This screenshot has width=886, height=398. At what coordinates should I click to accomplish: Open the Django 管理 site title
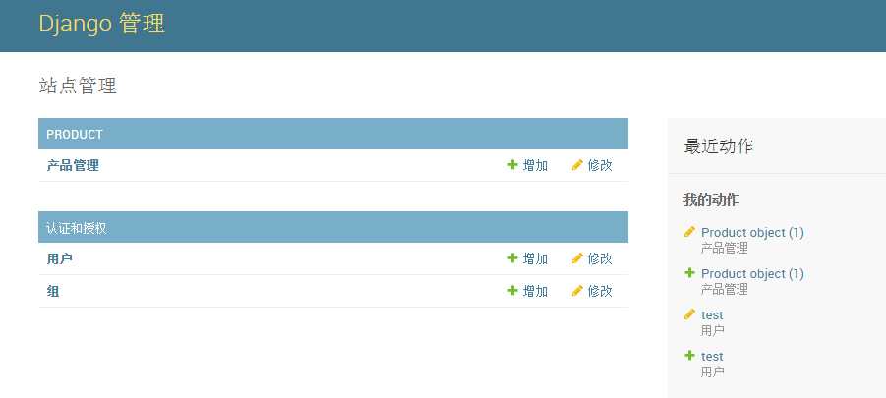(101, 25)
